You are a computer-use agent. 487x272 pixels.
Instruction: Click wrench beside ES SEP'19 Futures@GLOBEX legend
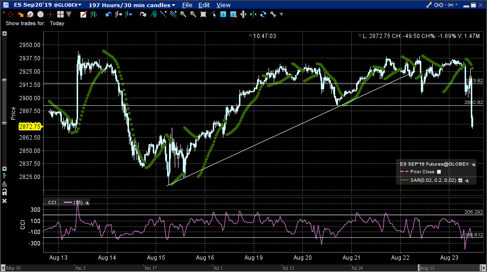point(473,164)
